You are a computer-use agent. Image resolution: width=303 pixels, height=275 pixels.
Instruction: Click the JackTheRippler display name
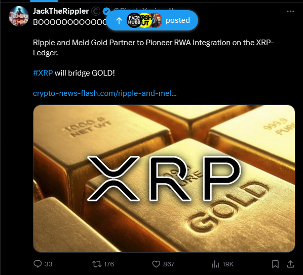tap(61, 11)
